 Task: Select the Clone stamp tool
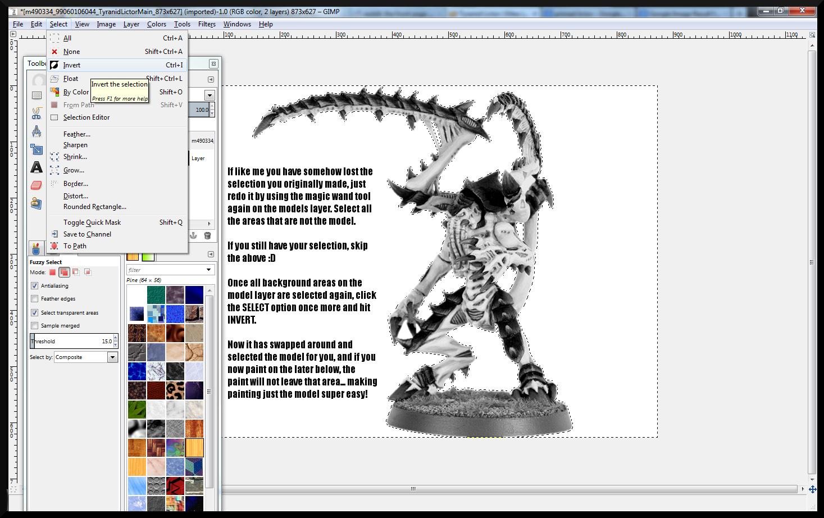coord(37,203)
